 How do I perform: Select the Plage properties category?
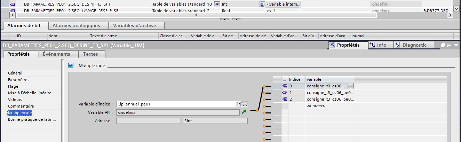point(13,86)
